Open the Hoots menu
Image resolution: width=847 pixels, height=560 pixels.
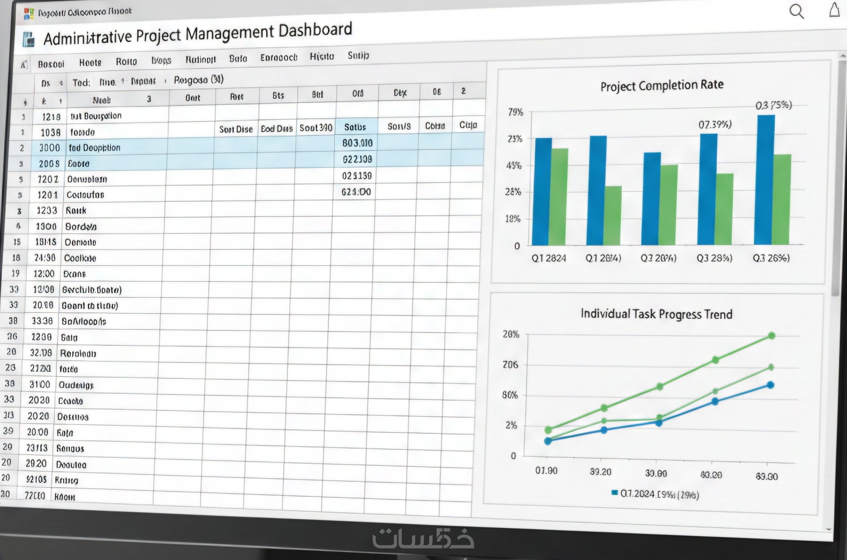click(x=90, y=63)
